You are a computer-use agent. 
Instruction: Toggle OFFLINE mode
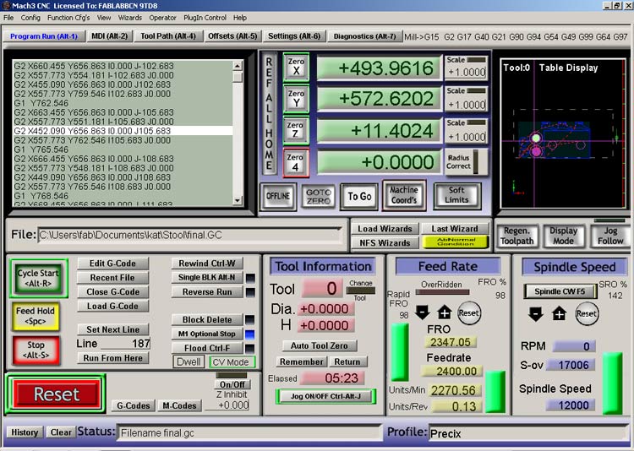point(278,197)
